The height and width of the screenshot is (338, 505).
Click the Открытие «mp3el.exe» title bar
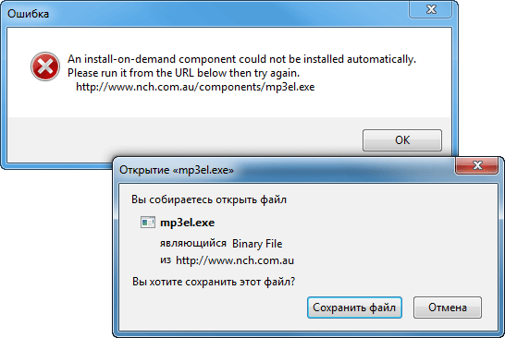click(x=283, y=170)
